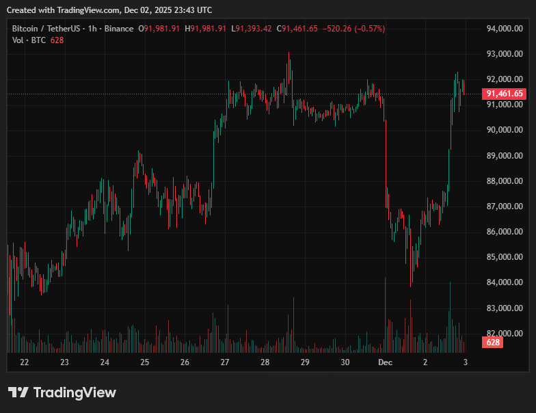The width and height of the screenshot is (536, 413).
Task: Click the 88,000.00 price axis label
Action: click(x=505, y=181)
